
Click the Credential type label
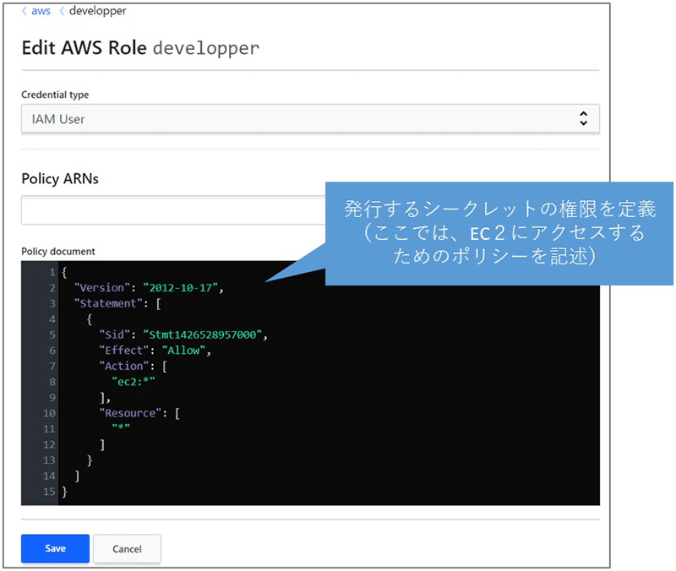click(55, 95)
